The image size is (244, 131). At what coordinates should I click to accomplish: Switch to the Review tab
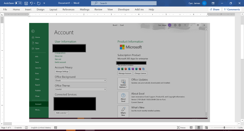click(x=98, y=9)
